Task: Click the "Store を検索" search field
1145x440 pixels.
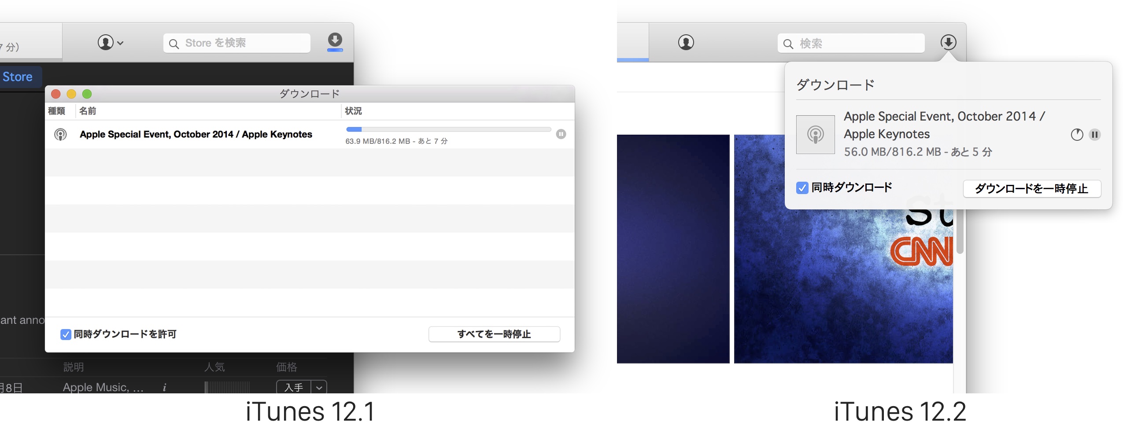Action: click(x=236, y=43)
